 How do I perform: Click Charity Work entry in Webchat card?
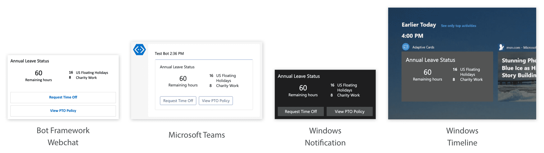tap(86, 78)
